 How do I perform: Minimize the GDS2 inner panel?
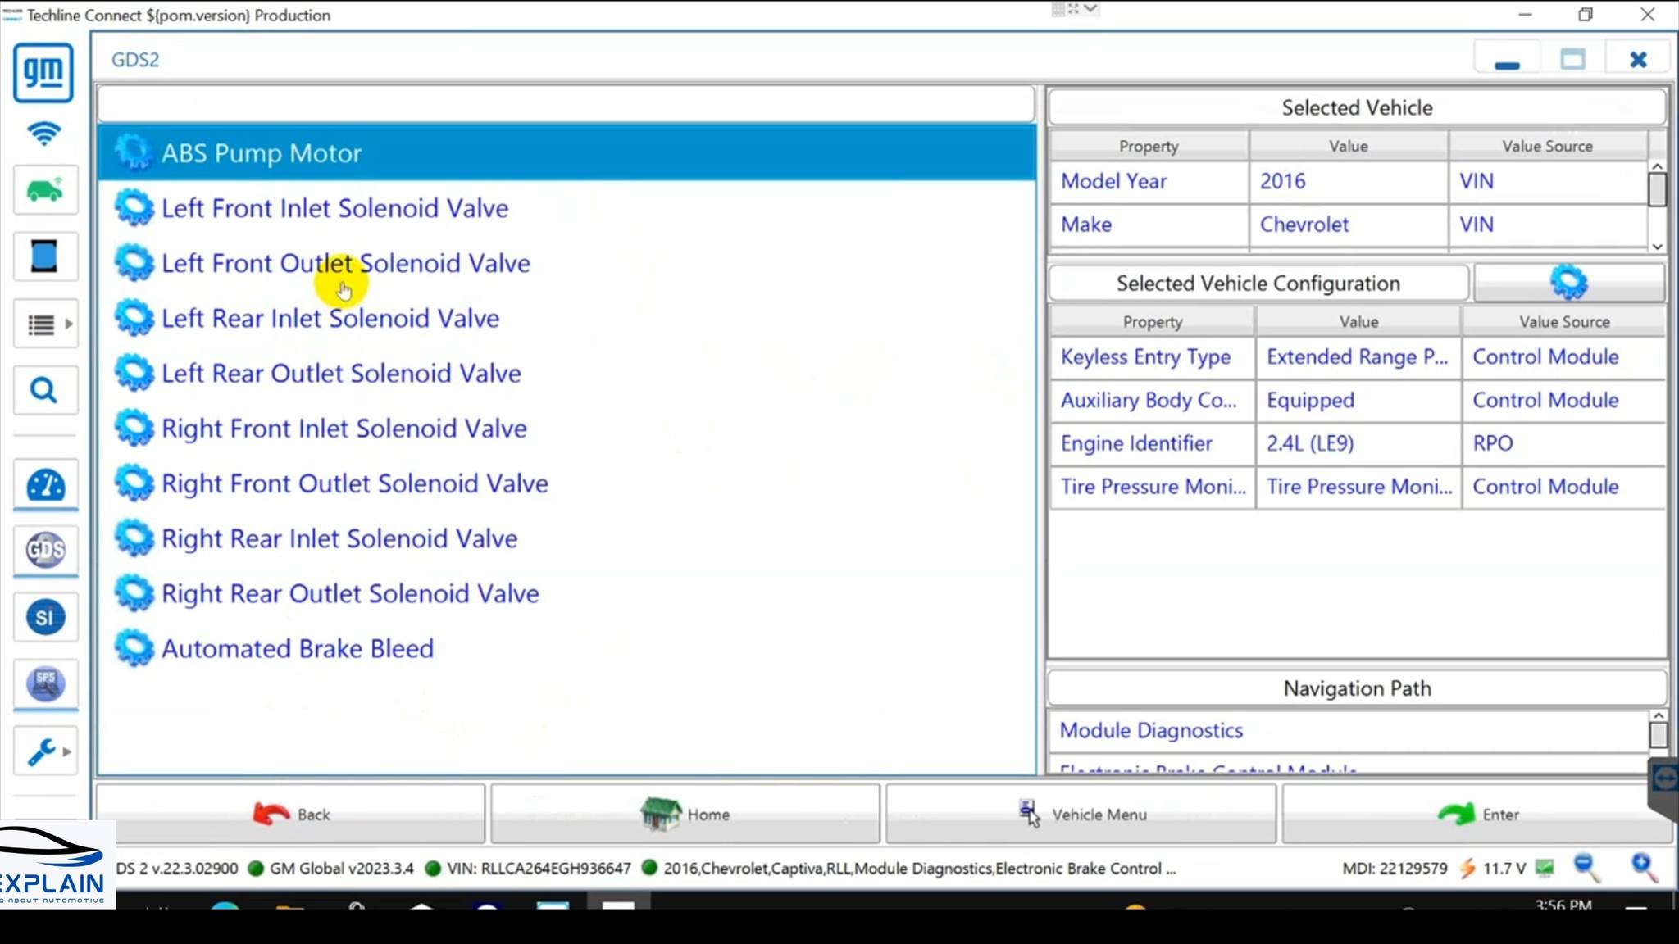click(1507, 60)
